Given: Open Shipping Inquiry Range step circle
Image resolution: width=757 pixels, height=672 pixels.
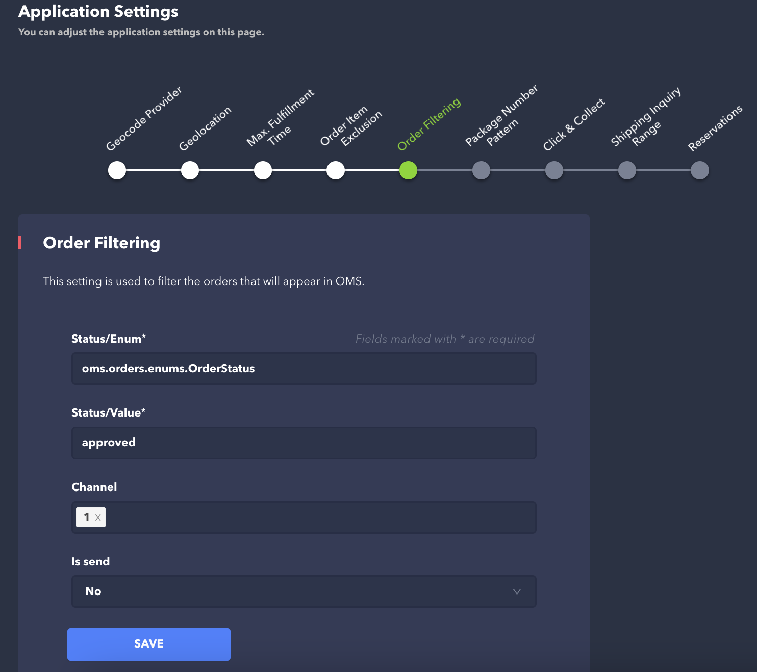Looking at the screenshot, I should click(627, 170).
